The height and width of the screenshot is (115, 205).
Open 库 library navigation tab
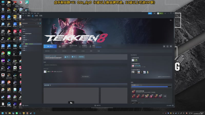tap(33, 16)
